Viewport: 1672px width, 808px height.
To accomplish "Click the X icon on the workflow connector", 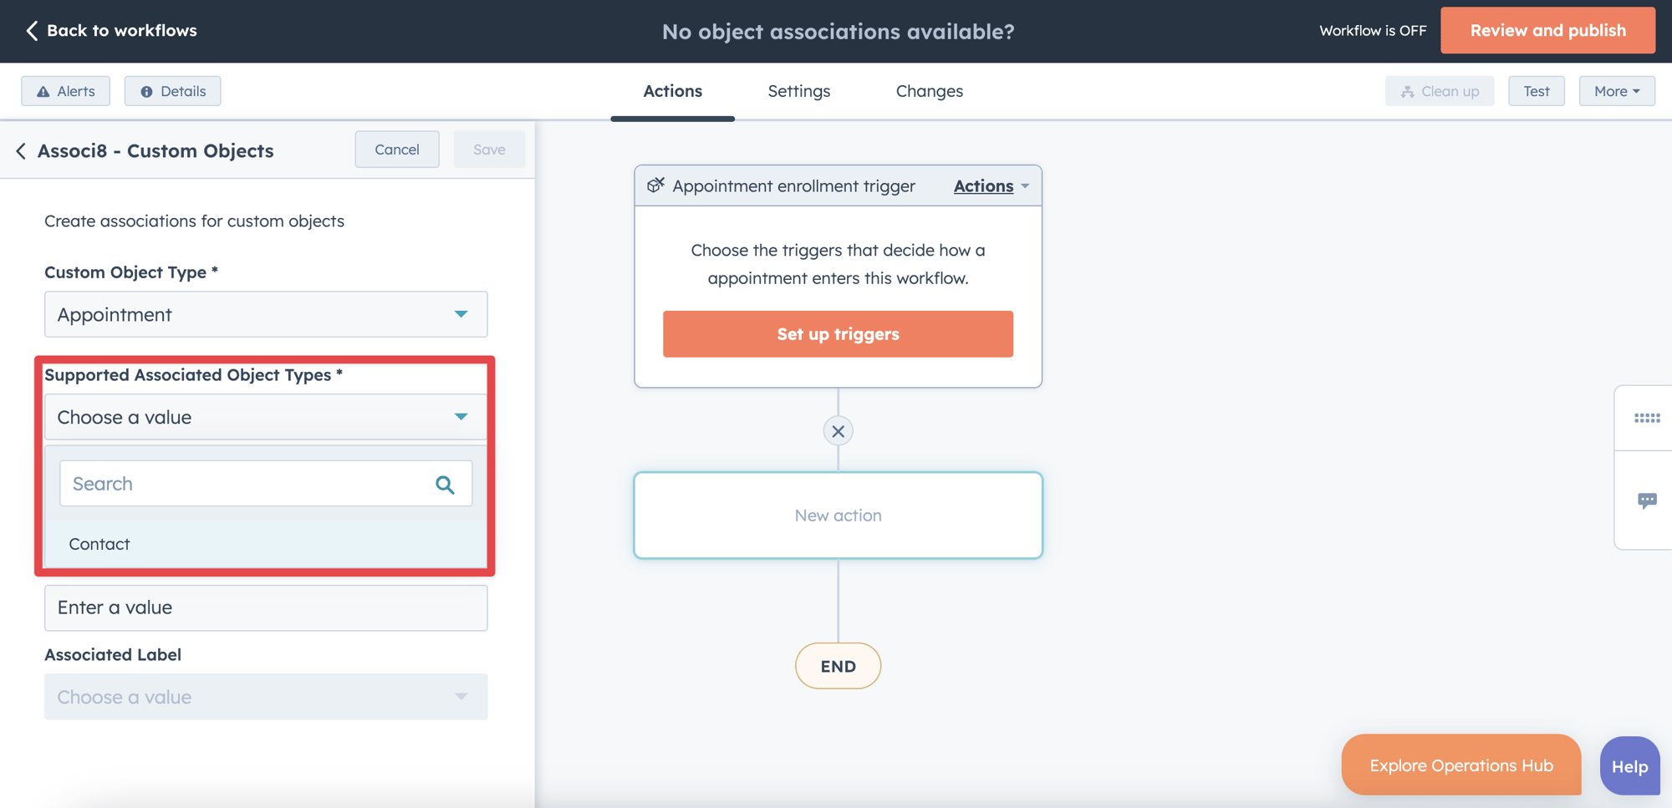I will (x=838, y=431).
